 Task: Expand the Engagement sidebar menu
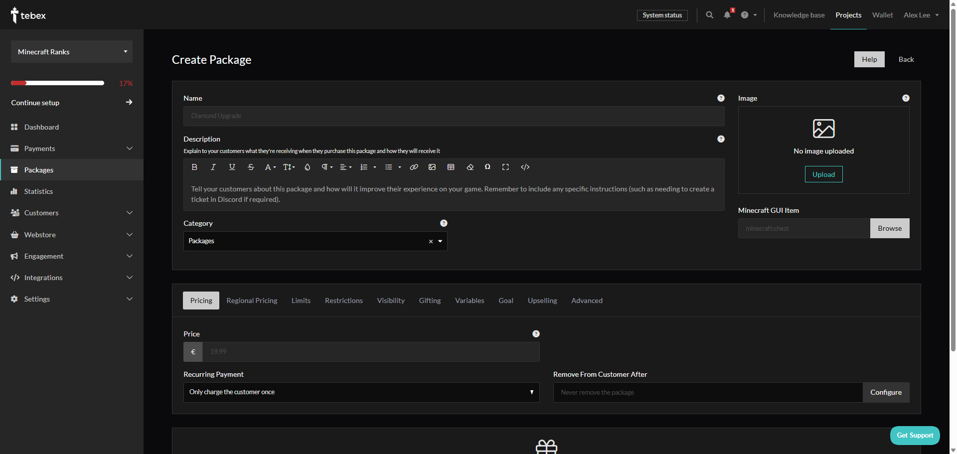(x=130, y=256)
